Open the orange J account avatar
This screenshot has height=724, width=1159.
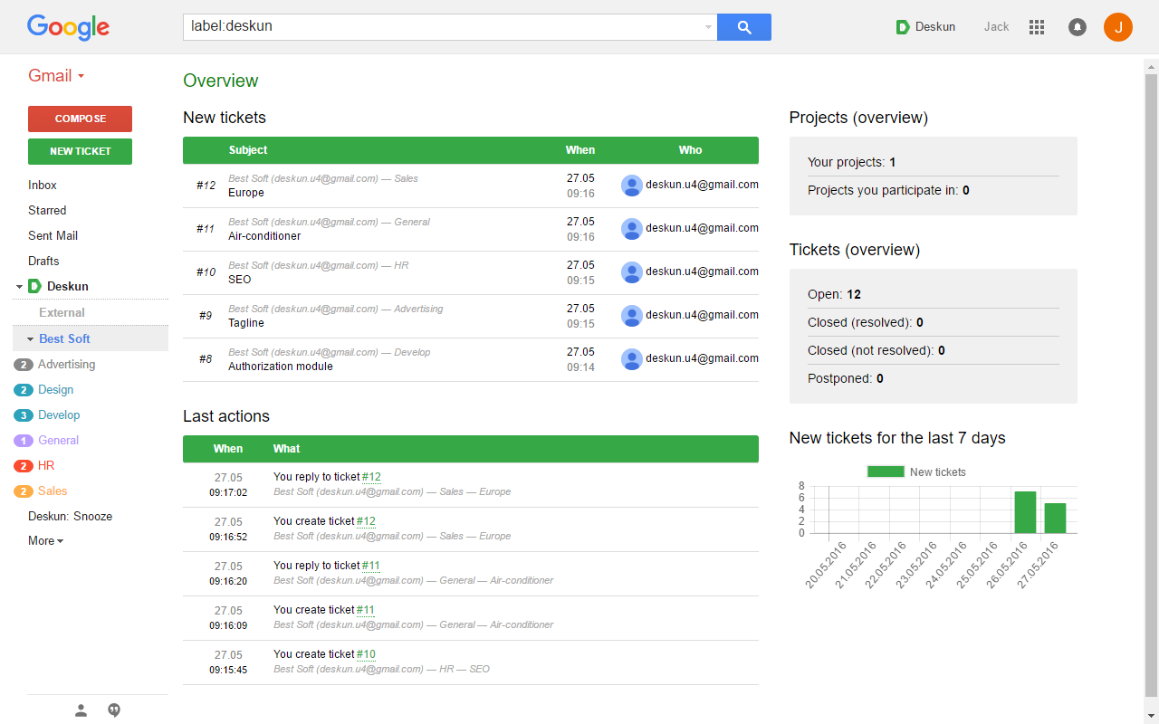(x=1118, y=27)
